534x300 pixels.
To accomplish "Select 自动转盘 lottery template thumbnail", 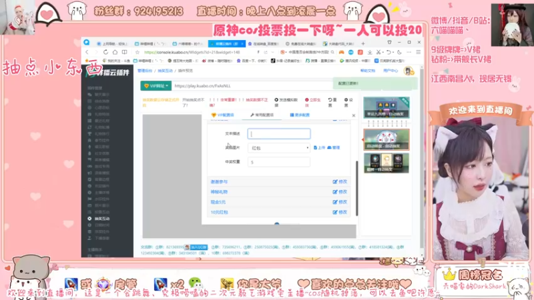I will coord(386,139).
